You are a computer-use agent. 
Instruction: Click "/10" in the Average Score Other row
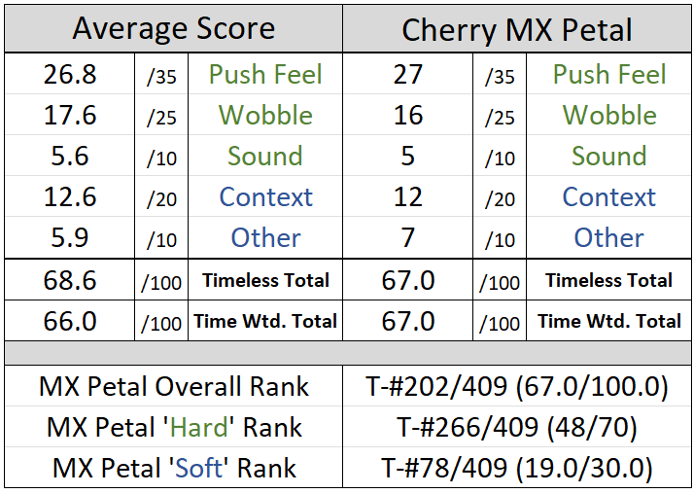[x=161, y=240]
